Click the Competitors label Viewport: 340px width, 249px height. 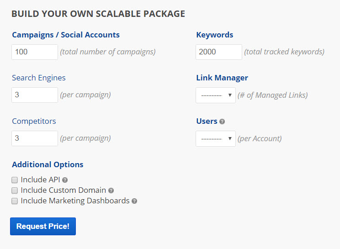pyautogui.click(x=34, y=121)
